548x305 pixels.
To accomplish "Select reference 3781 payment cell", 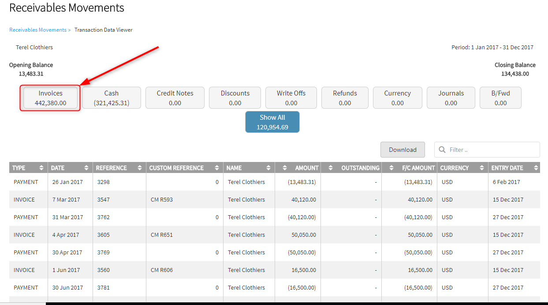I will click(x=104, y=287).
